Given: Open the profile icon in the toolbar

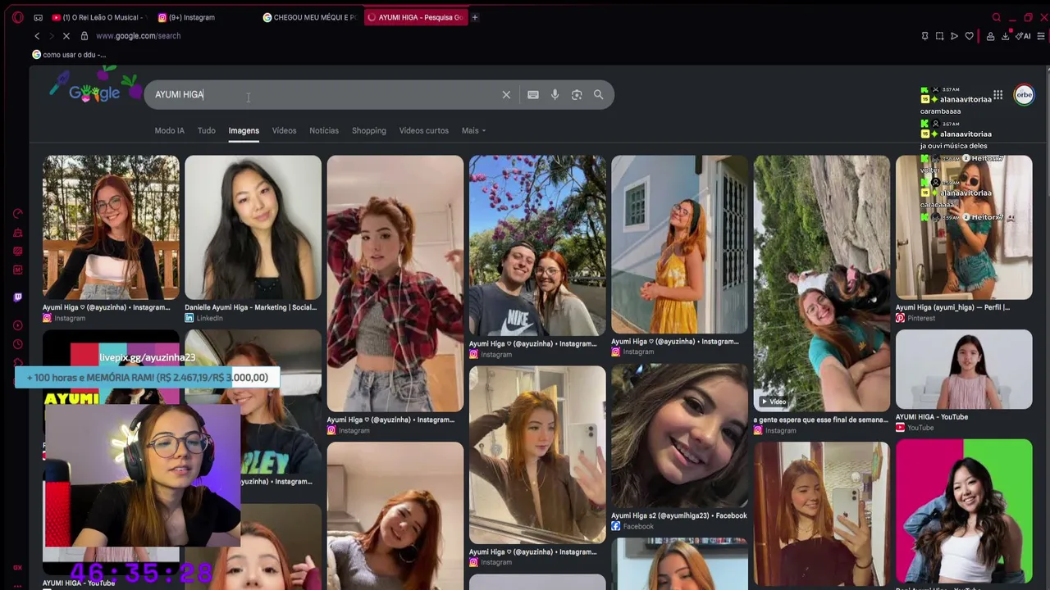Looking at the screenshot, I should point(990,36).
